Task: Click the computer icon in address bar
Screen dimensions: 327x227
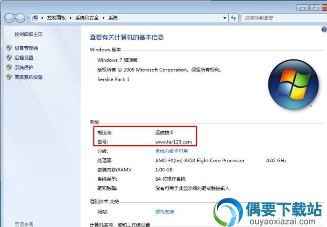Action: [36, 18]
